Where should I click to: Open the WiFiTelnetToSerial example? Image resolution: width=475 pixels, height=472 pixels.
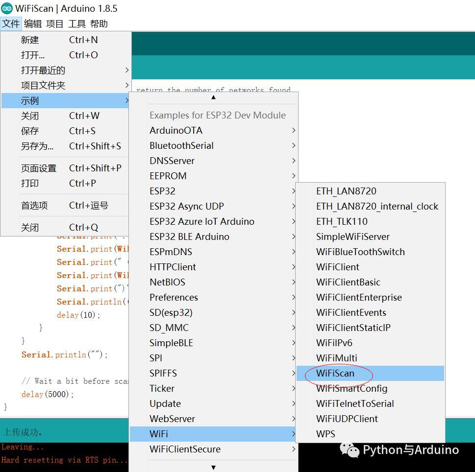[370, 403]
